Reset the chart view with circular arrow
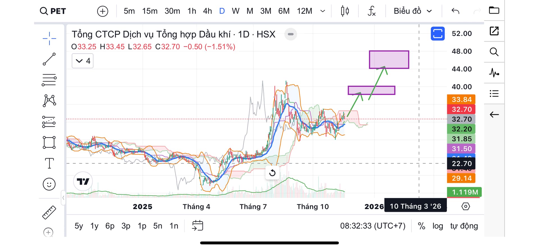 tap(272, 173)
